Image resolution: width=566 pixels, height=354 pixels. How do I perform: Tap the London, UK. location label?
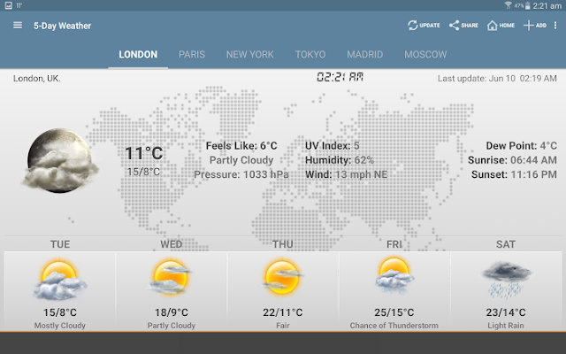click(x=37, y=79)
